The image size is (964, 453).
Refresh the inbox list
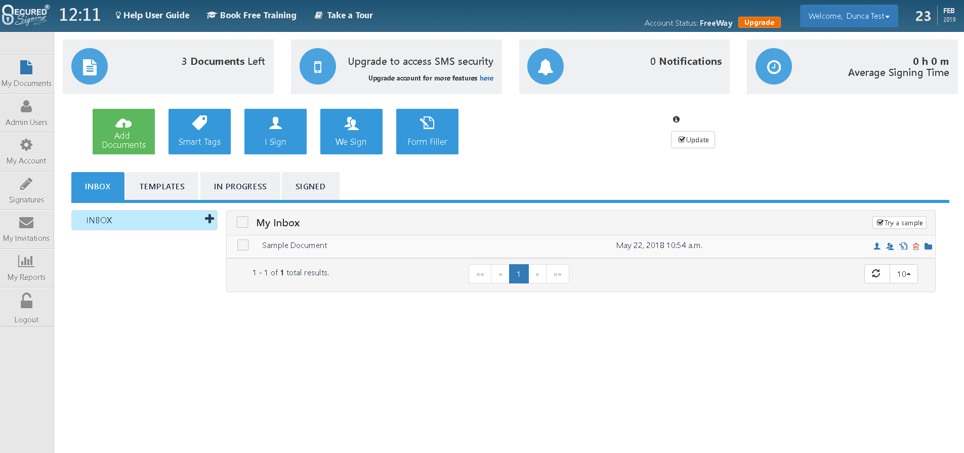click(876, 274)
